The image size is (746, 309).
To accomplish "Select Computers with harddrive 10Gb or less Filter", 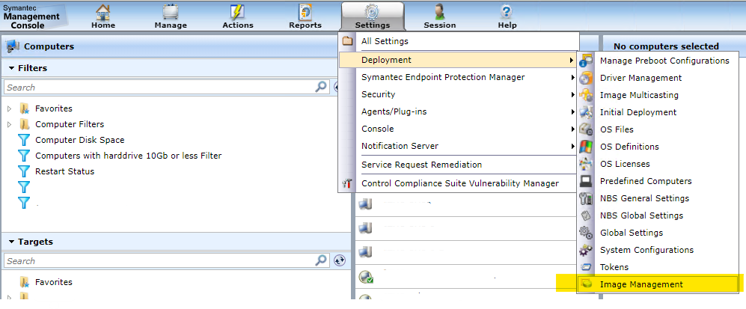I will tap(128, 156).
